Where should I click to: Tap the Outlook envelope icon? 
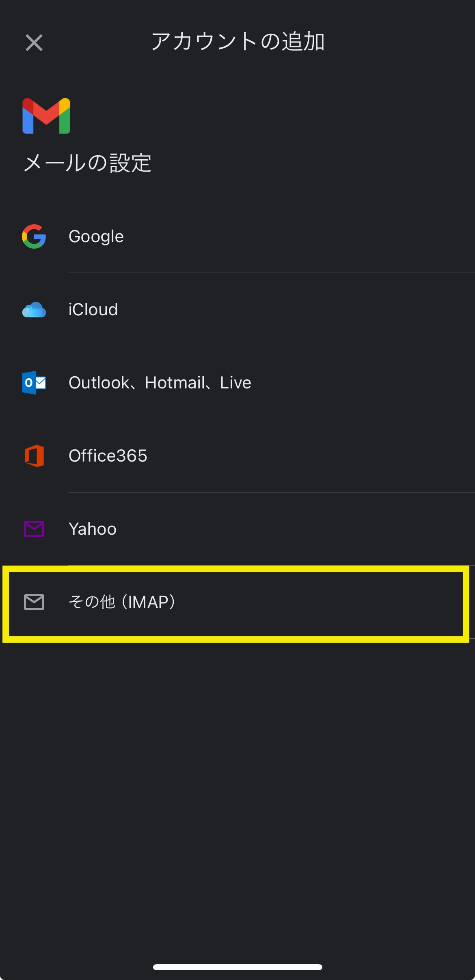pyautogui.click(x=34, y=383)
